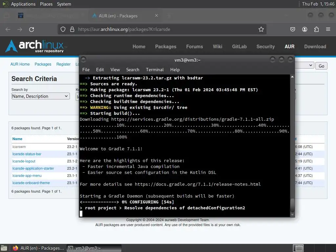Click the terminal scrollbar down arrow
Screen dimensions: 336x252
(292, 215)
